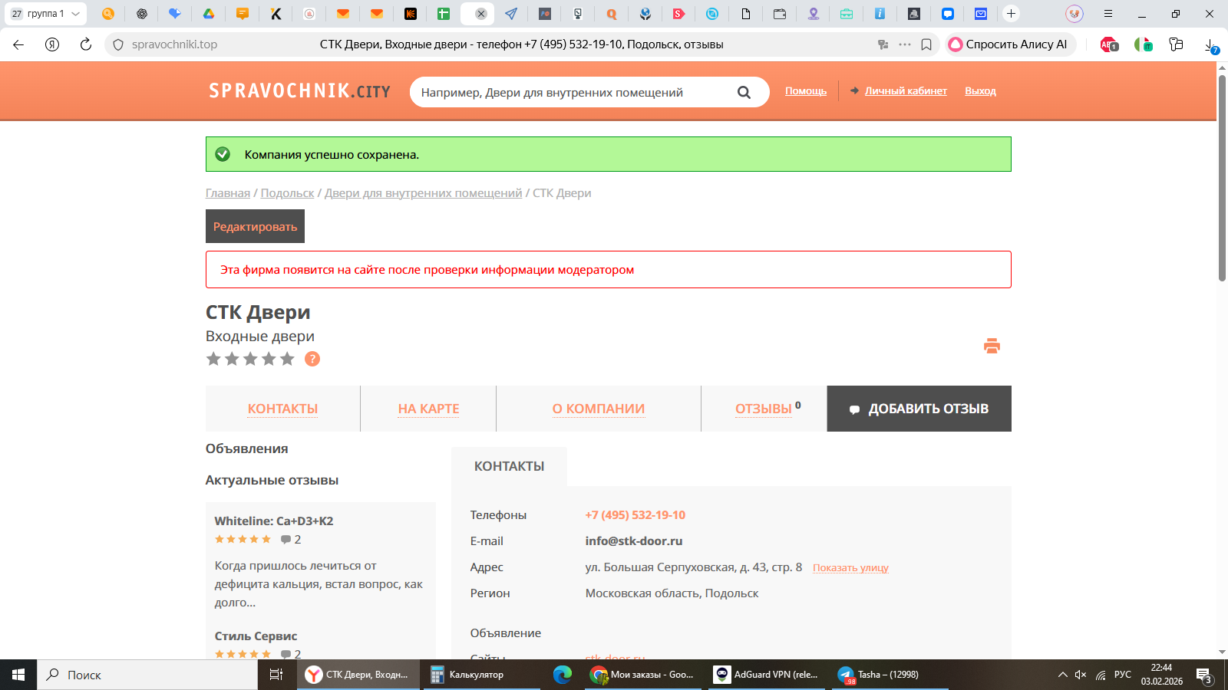
Task: Close the current browser tab
Action: 481,14
